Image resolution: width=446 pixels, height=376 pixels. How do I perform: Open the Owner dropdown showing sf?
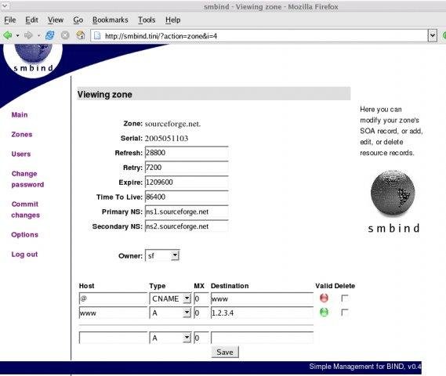[162, 255]
